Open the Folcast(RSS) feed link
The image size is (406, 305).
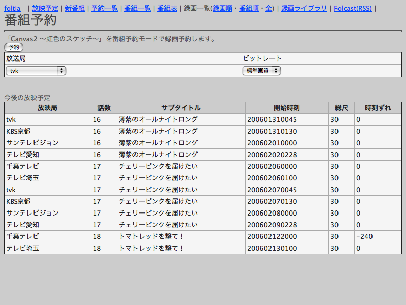coord(353,8)
